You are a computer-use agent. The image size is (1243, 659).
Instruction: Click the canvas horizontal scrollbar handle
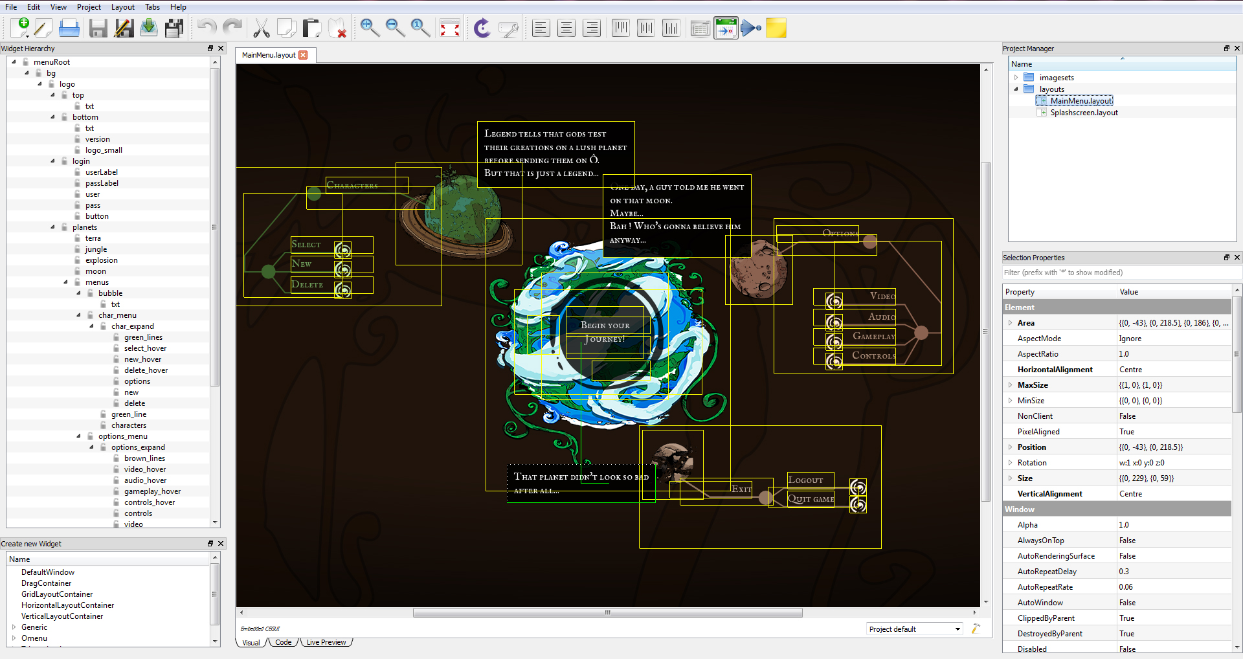(608, 612)
